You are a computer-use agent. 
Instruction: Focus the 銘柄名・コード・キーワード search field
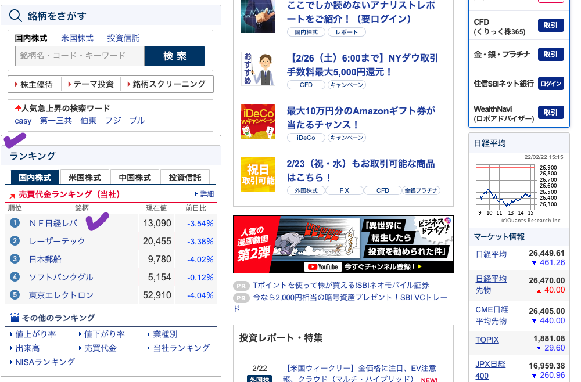click(x=80, y=56)
